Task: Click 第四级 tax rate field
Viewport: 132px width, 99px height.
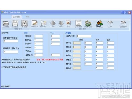Action: [100, 56]
